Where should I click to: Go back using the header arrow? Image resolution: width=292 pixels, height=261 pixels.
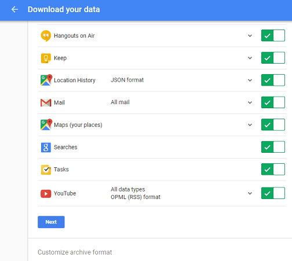(x=14, y=9)
